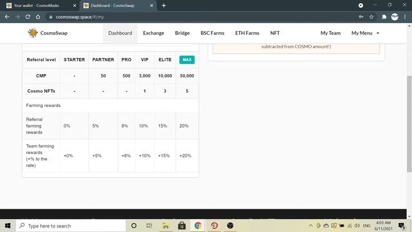Open File Explorer from taskbar
412x232 pixels.
[x=165, y=226]
